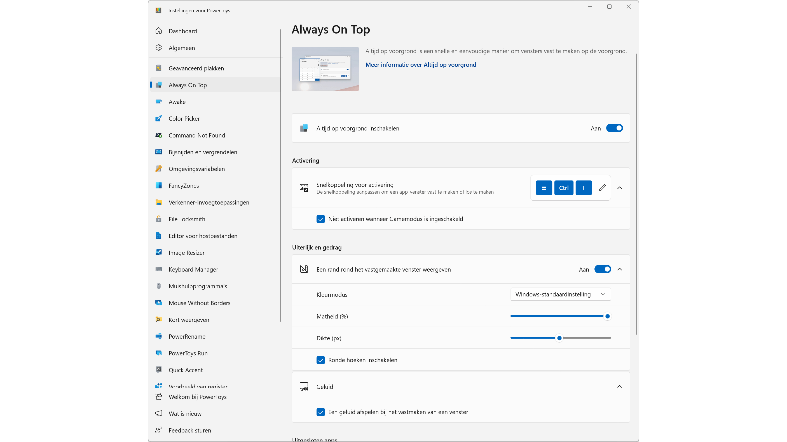Click the Awake coffee cup icon
The height and width of the screenshot is (442, 787).
coord(159,102)
